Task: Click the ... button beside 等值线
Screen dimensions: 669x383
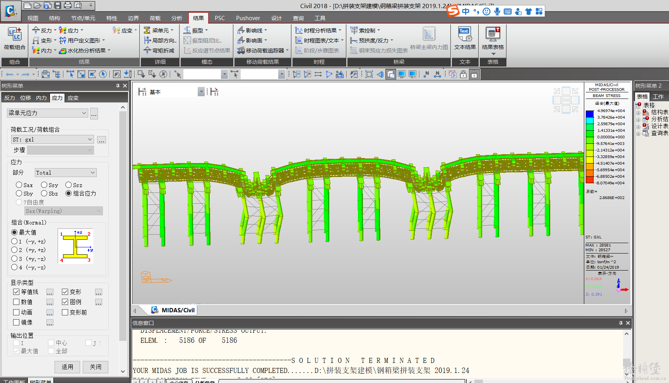Action: (x=50, y=292)
